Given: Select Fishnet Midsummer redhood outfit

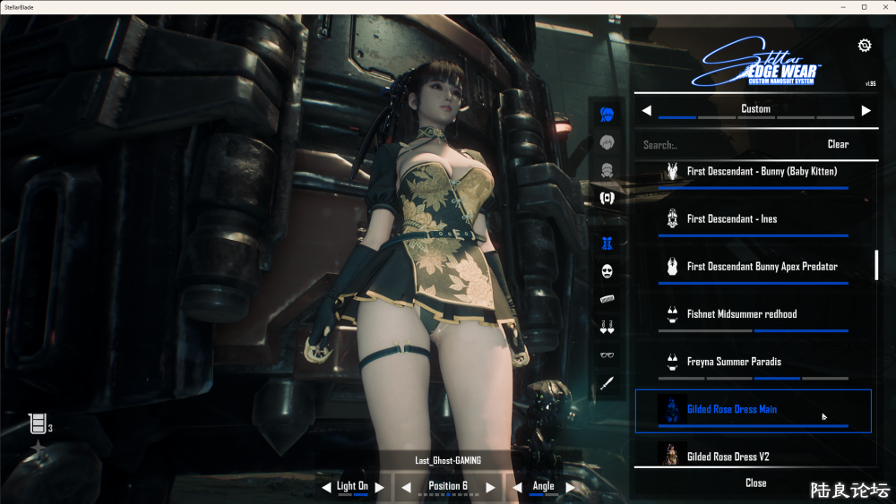Looking at the screenshot, I should pos(754,315).
